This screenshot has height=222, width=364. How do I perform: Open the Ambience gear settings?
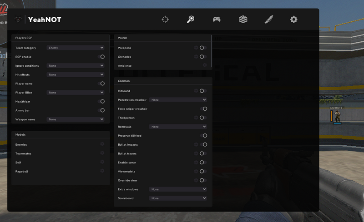[205, 65]
